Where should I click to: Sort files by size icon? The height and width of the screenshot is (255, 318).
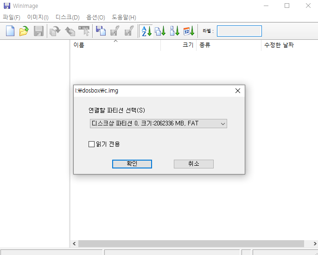pyautogui.click(x=175, y=31)
